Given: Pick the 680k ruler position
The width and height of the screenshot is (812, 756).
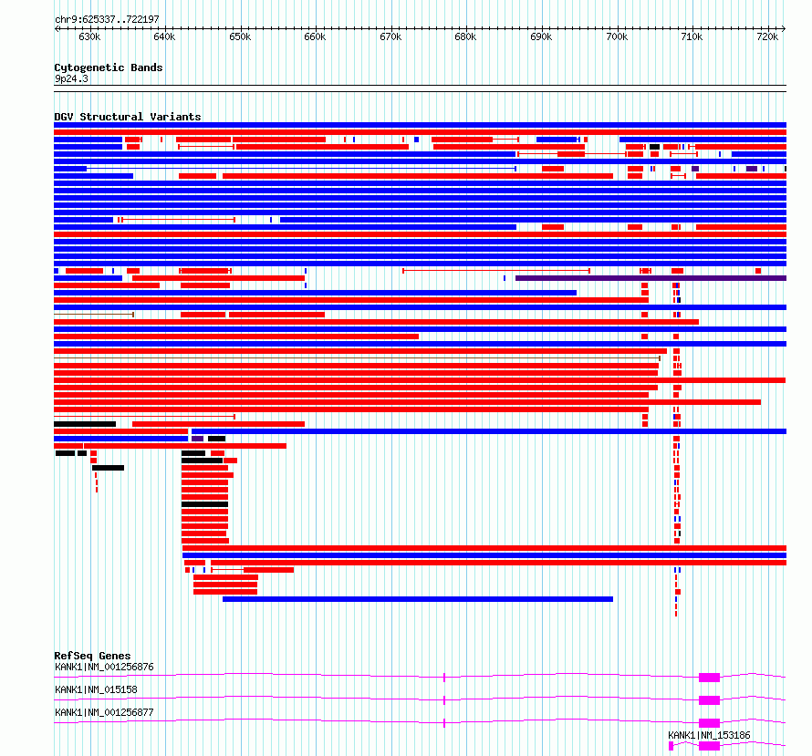Looking at the screenshot, I should [x=466, y=37].
